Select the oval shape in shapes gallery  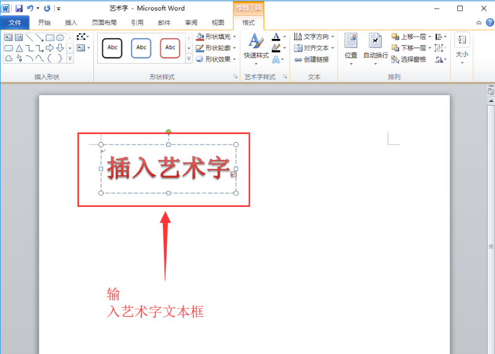pos(60,38)
